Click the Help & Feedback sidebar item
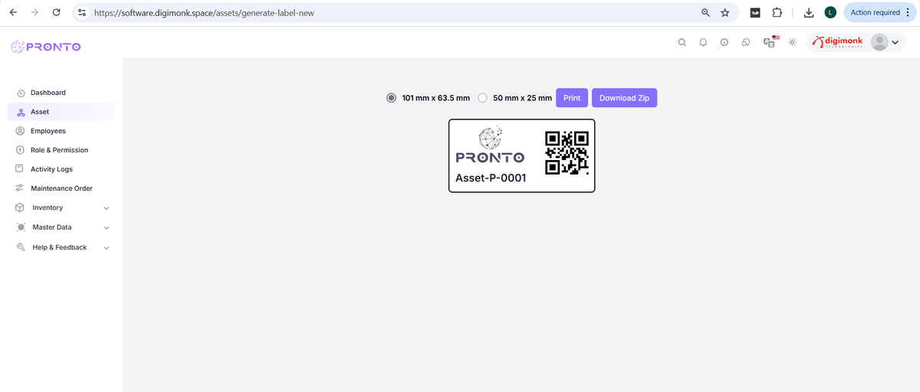 (61, 247)
